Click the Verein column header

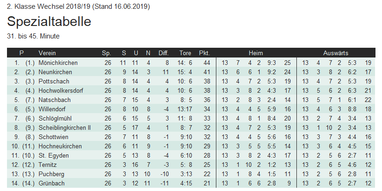[x=47, y=53]
